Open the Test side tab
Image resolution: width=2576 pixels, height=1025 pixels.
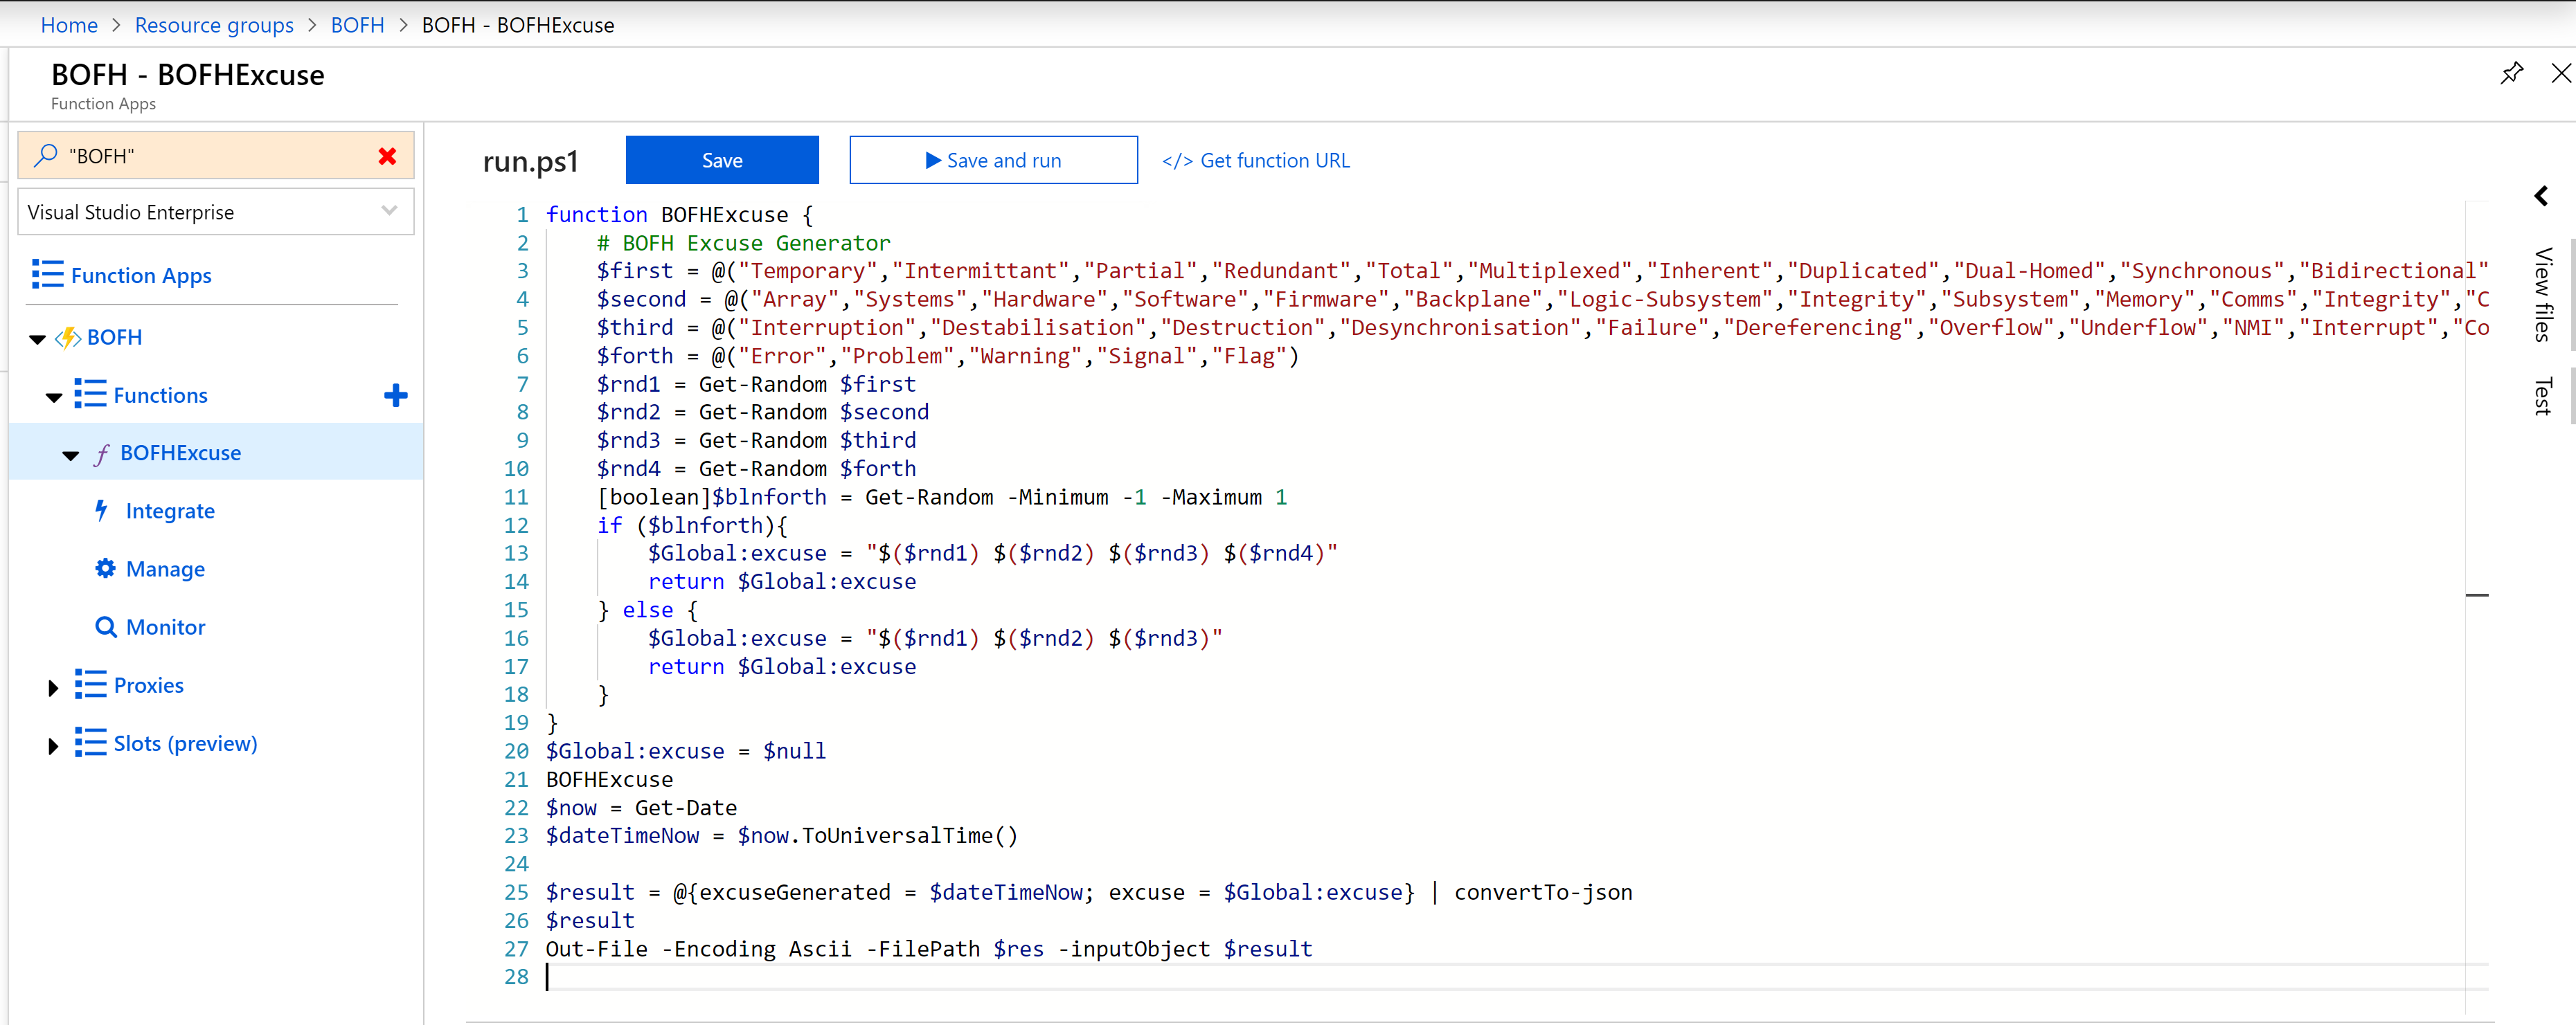click(2543, 396)
